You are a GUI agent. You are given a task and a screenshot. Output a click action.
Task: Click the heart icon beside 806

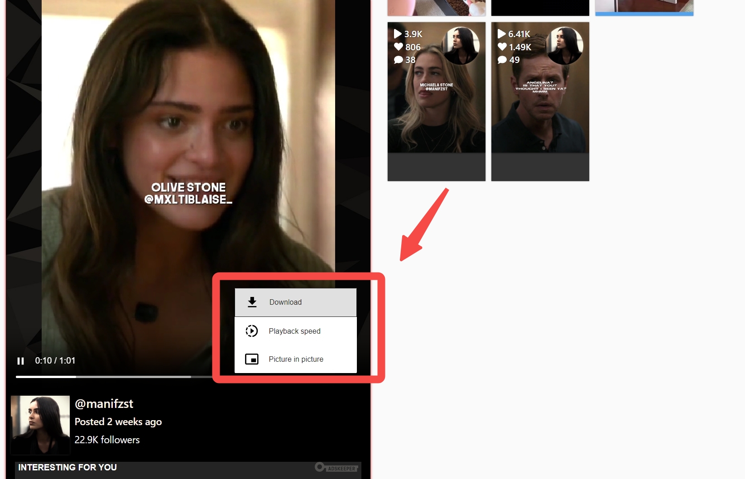click(399, 47)
